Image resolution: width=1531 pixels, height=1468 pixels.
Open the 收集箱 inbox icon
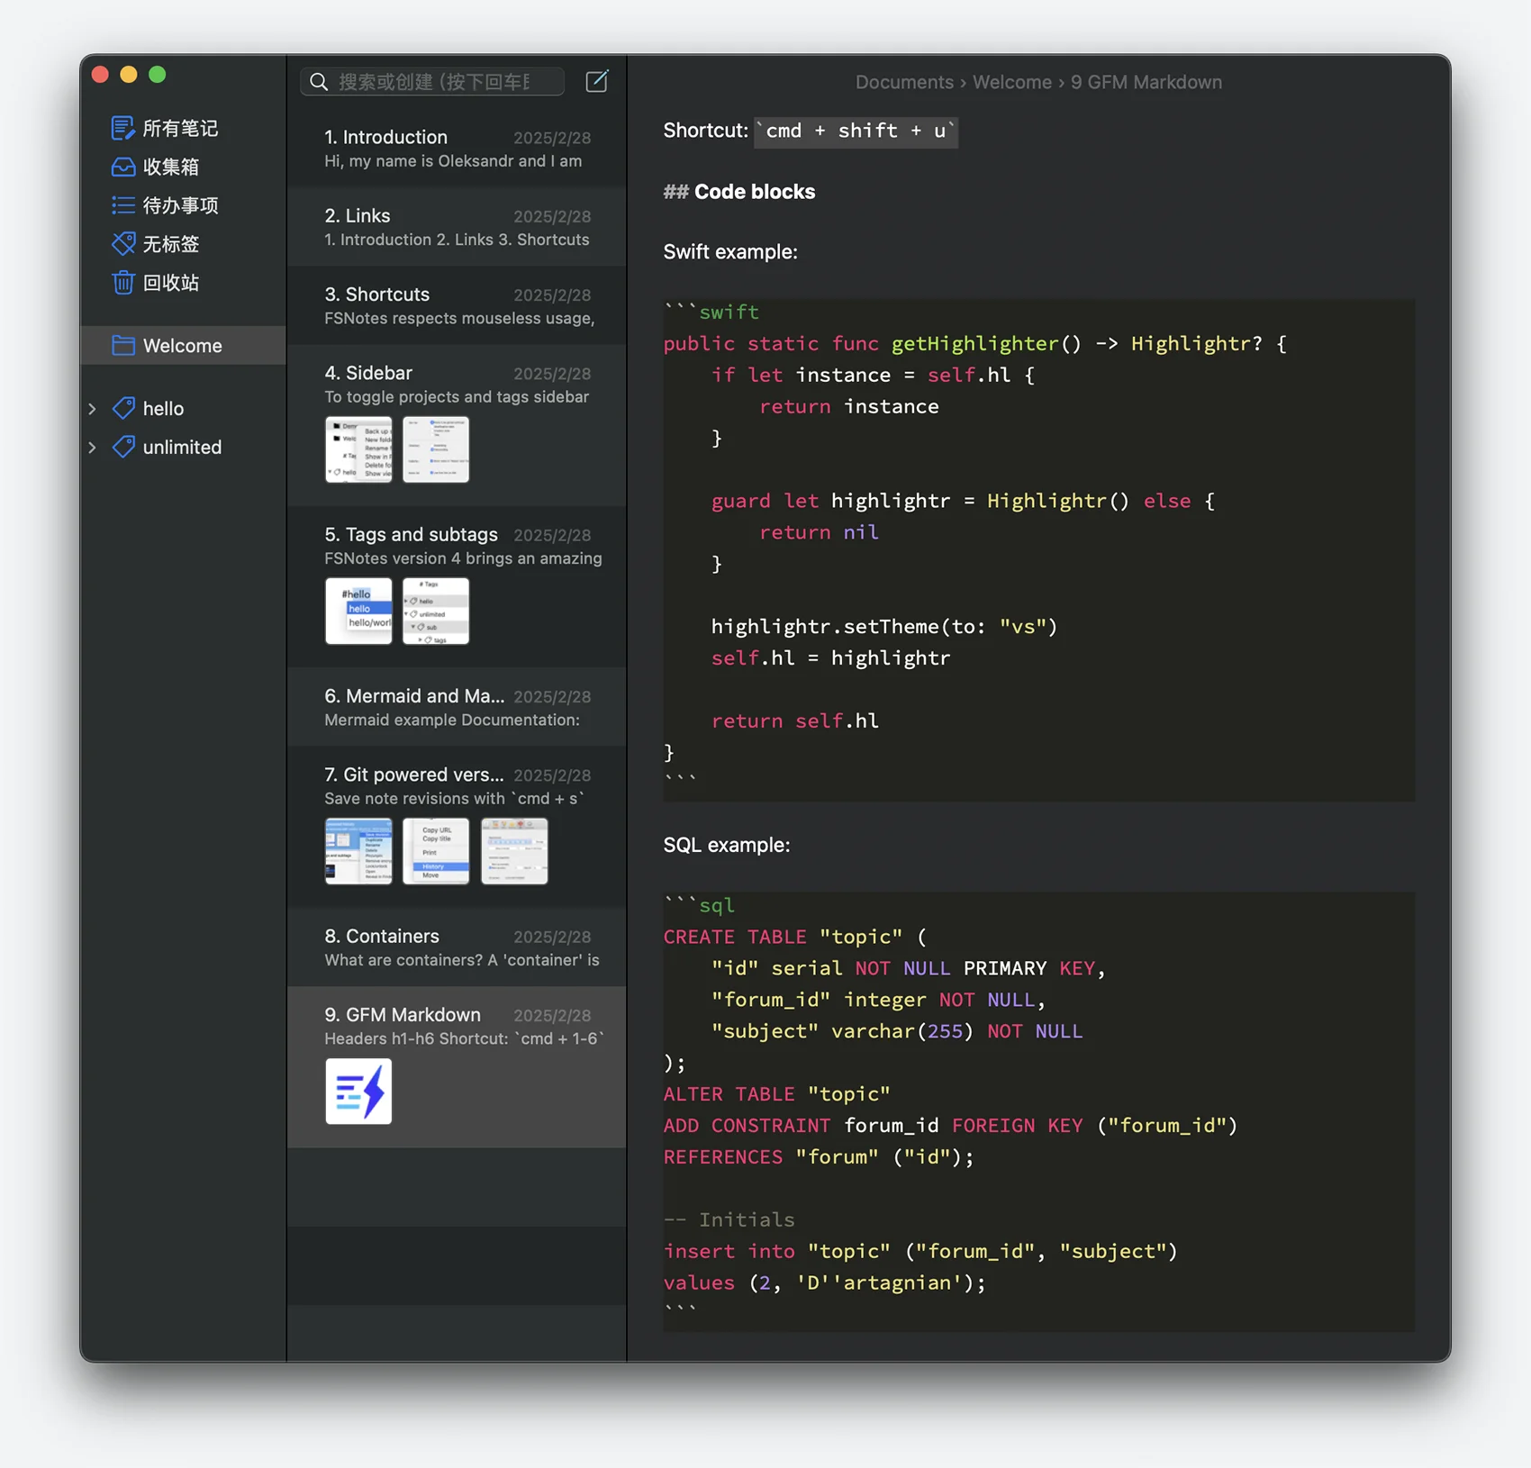click(x=122, y=167)
